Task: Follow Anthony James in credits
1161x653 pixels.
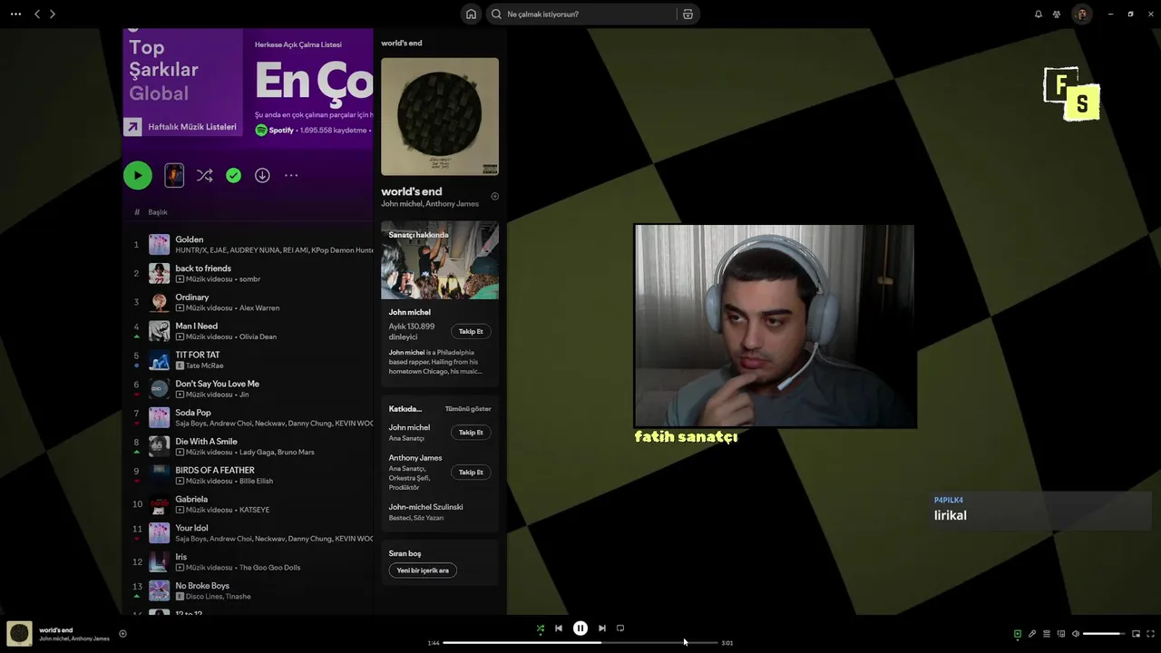Action: pyautogui.click(x=471, y=473)
